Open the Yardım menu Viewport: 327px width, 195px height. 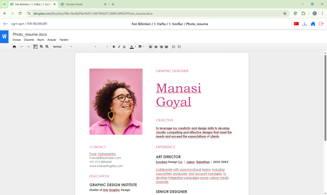(64, 40)
